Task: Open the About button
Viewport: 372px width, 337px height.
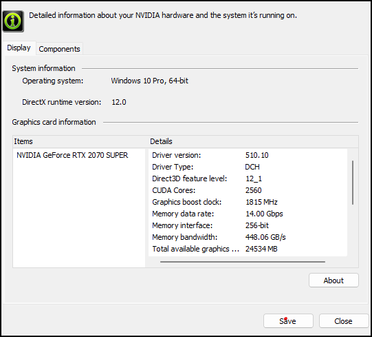Action: [x=333, y=280]
